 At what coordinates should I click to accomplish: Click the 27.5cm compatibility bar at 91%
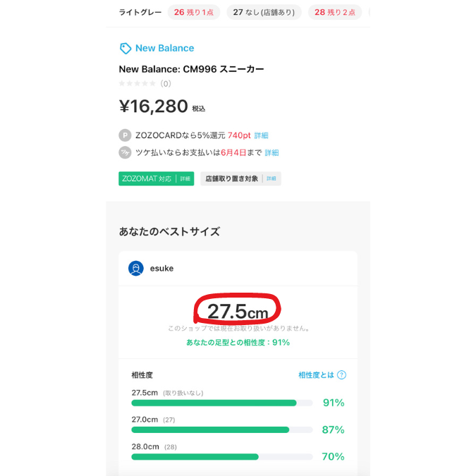[x=222, y=403]
